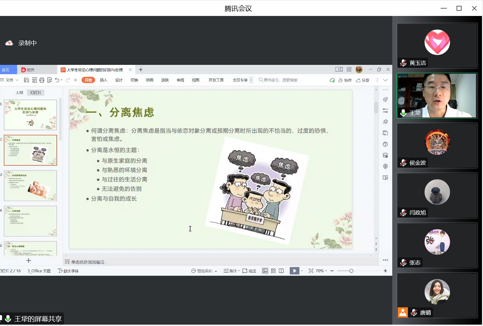
Task: Switch to reading view icon
Action: (x=281, y=271)
